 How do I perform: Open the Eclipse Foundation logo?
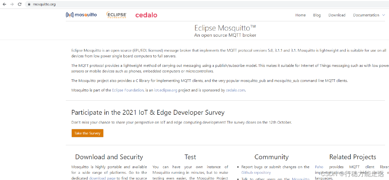pyautogui.click(x=117, y=15)
